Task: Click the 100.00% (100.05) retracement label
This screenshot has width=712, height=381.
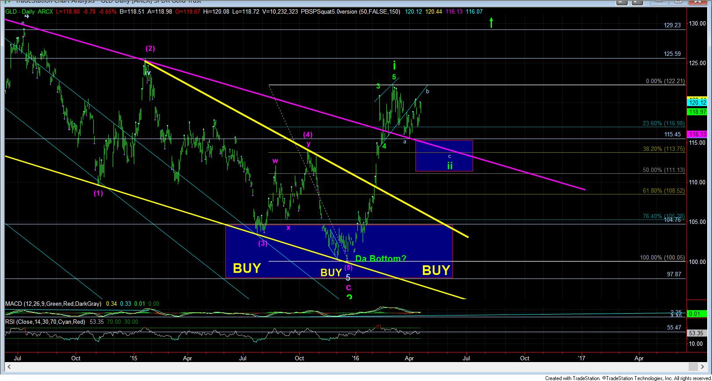Action: coord(662,258)
